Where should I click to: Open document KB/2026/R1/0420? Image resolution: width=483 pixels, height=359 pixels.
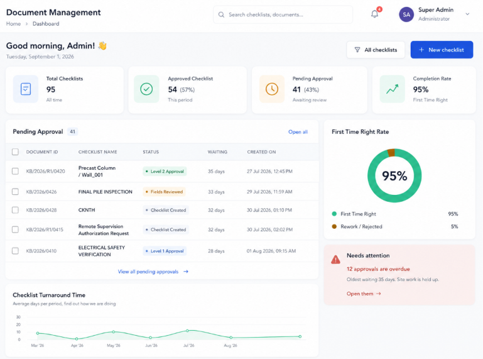(x=46, y=171)
